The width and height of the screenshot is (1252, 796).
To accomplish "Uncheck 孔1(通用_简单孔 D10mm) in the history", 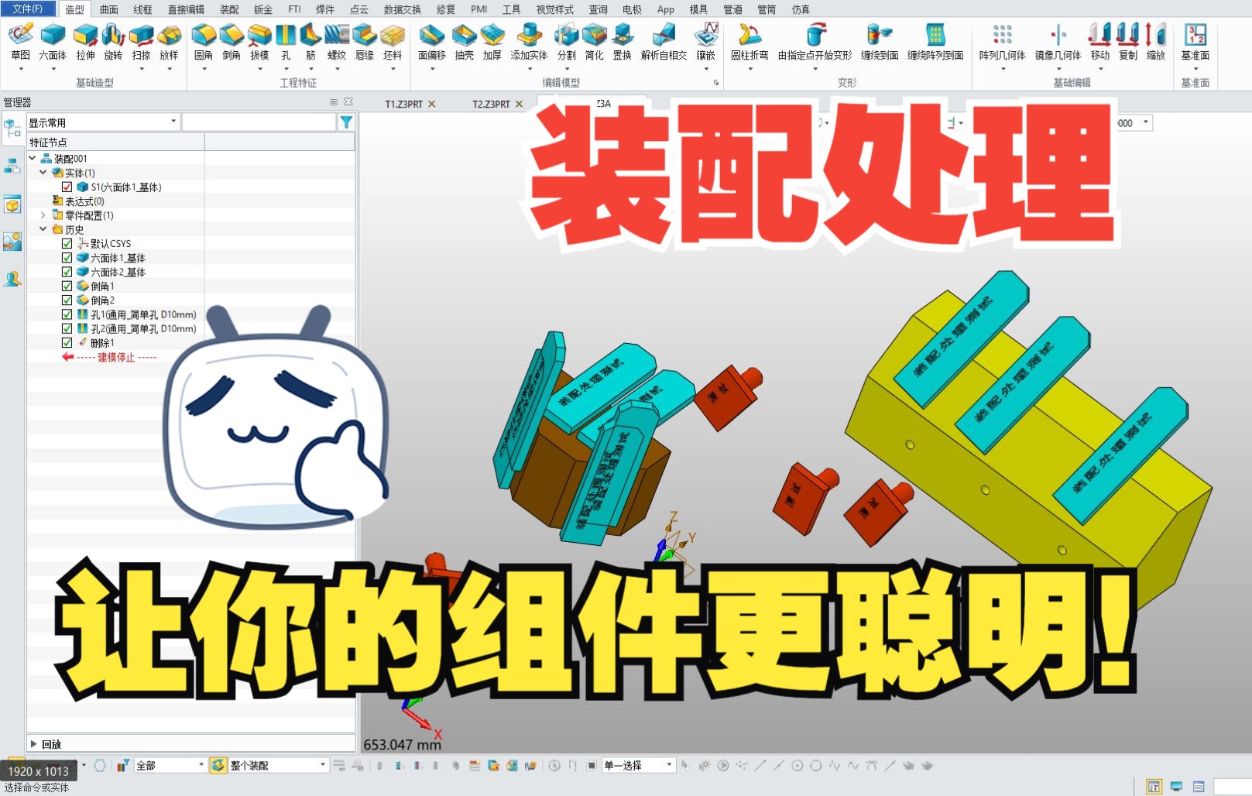I will pyautogui.click(x=67, y=314).
